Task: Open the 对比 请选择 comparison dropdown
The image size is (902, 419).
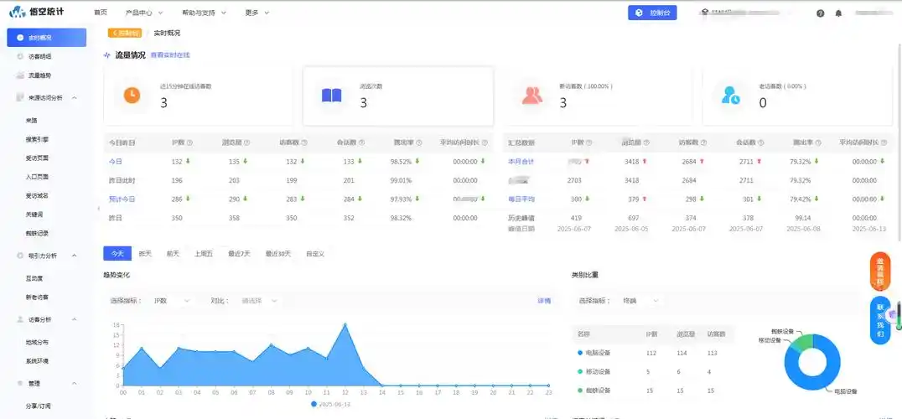Action: (x=259, y=301)
